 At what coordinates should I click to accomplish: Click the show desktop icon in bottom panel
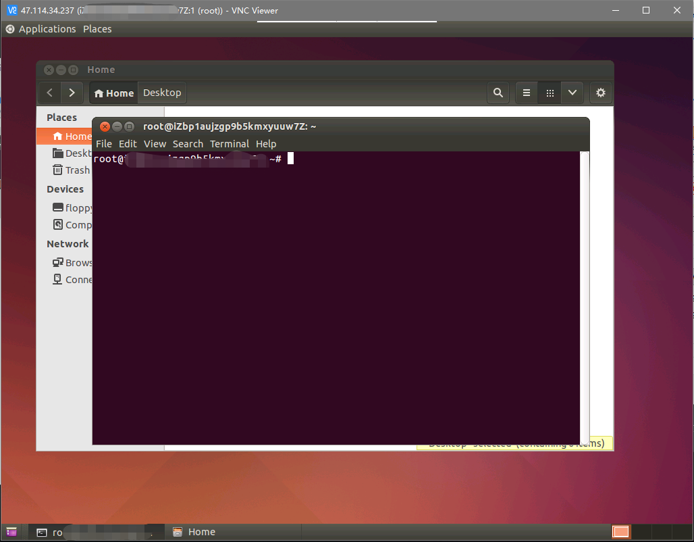point(11,532)
